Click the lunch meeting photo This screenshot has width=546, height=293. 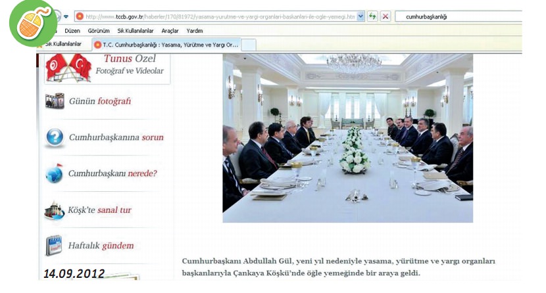(x=348, y=138)
